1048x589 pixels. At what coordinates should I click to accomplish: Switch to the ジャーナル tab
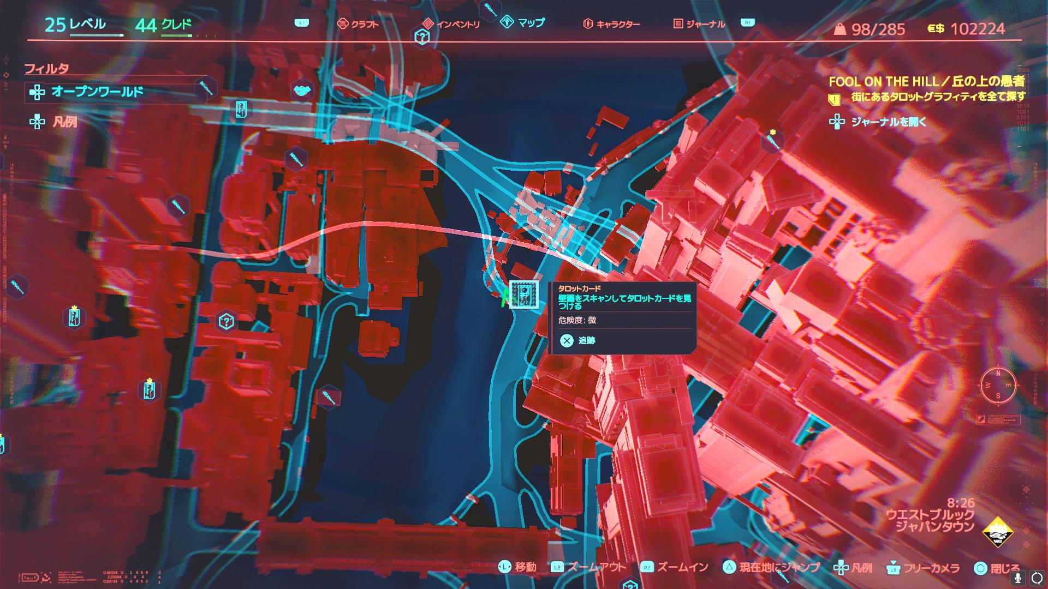click(x=699, y=24)
